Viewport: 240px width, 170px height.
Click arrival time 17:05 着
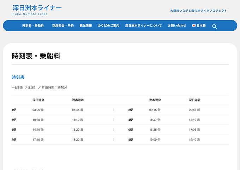194,130
